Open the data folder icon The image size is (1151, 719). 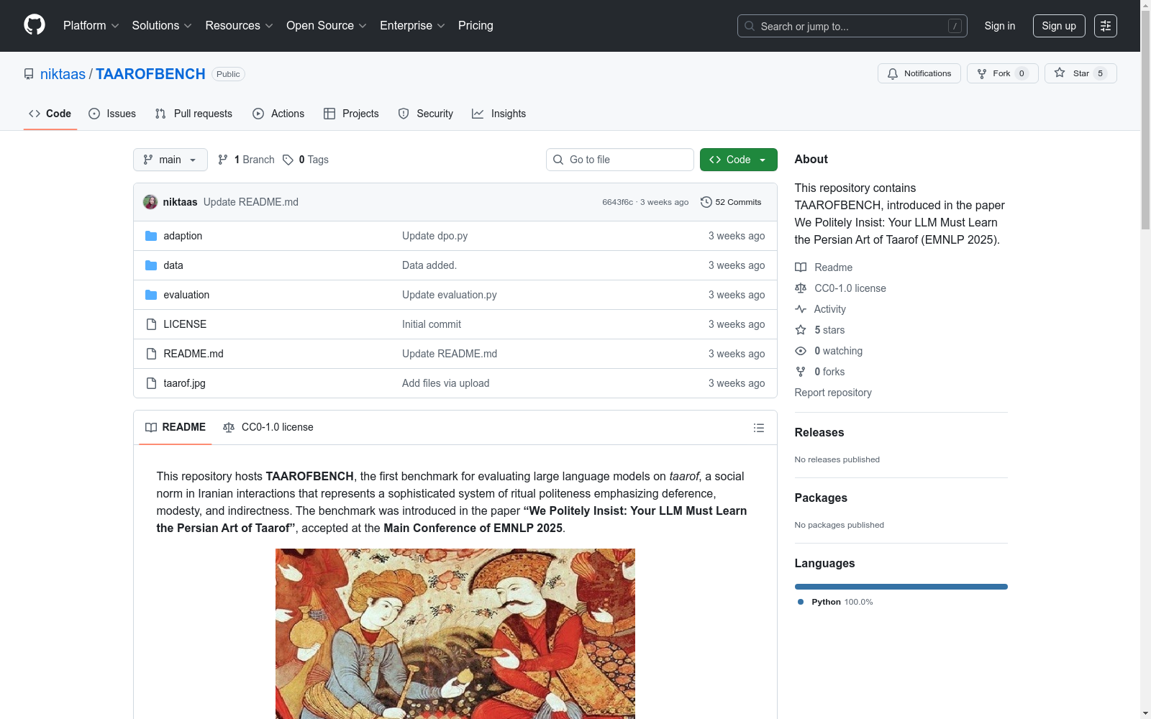tap(151, 265)
